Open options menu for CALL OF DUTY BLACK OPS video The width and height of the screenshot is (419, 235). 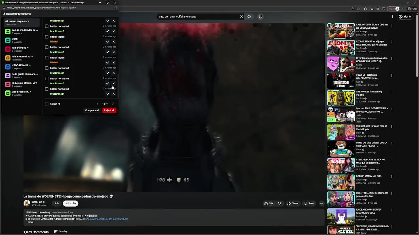pos(392,25)
